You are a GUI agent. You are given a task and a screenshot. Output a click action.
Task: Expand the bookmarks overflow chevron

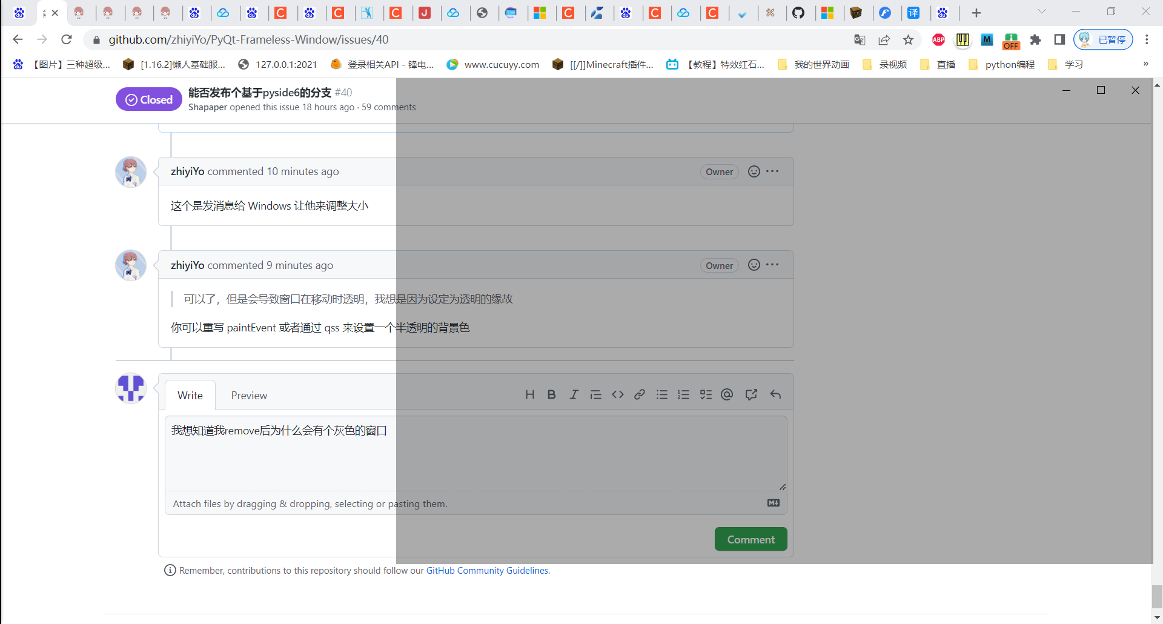[1145, 64]
